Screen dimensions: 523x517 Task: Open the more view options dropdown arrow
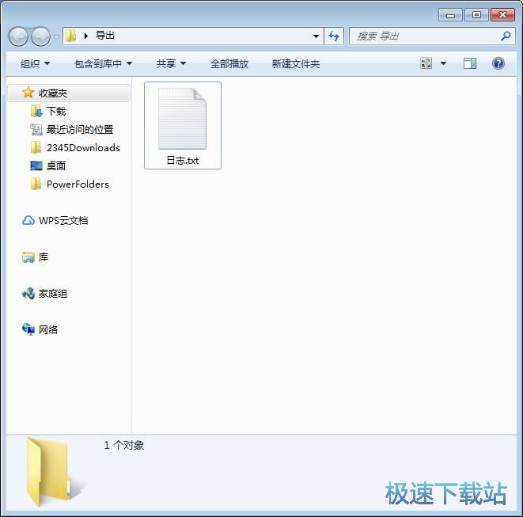pos(443,63)
